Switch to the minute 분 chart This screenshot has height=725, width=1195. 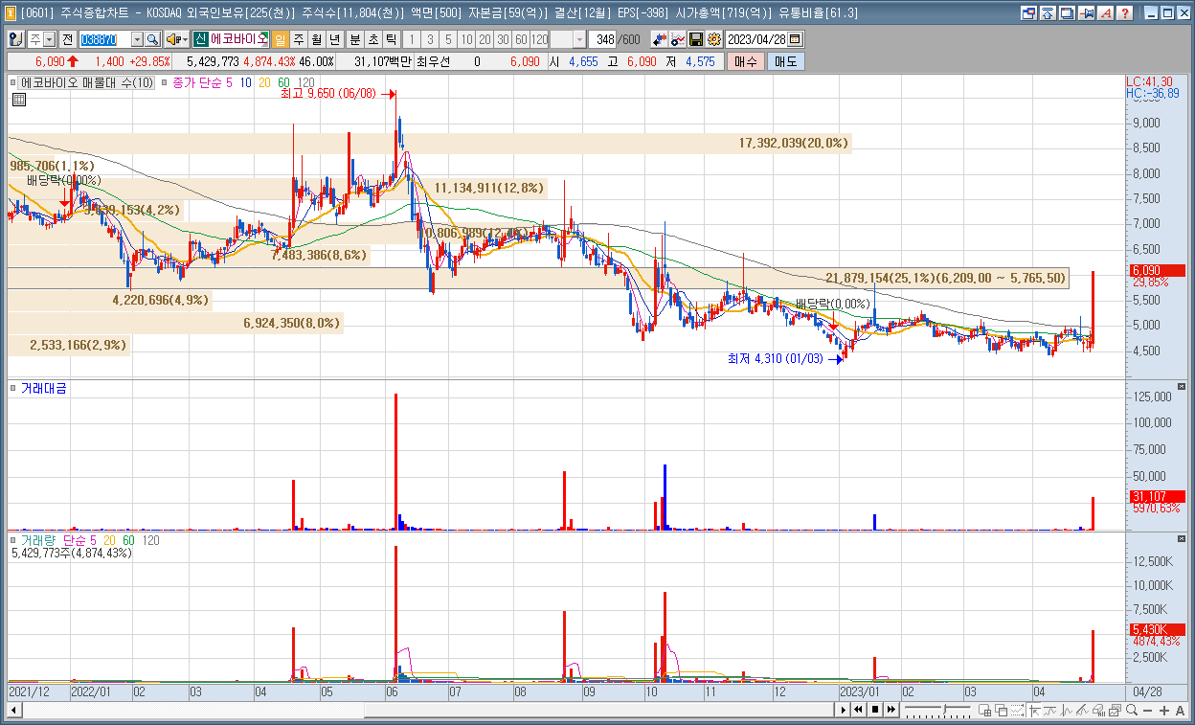point(354,39)
